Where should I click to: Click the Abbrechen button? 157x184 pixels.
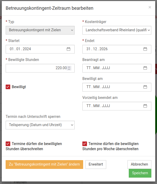click(139, 164)
